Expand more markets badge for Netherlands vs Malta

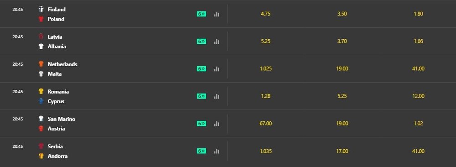coord(202,69)
